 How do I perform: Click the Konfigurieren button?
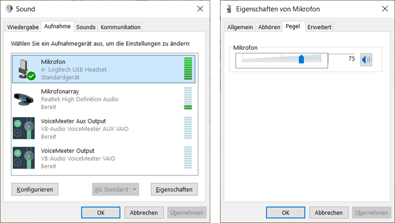[x=35, y=189]
